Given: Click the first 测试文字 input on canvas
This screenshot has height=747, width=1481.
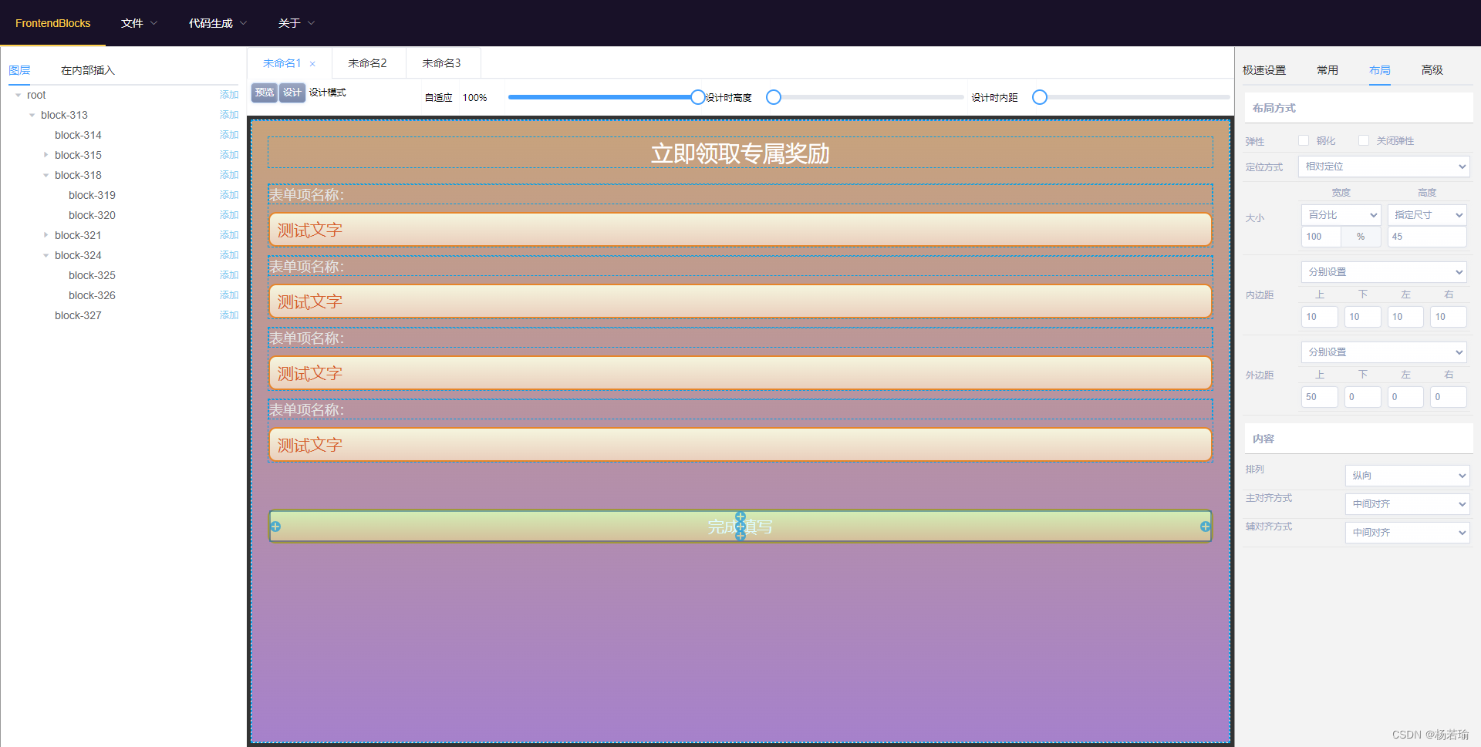Looking at the screenshot, I should tap(740, 230).
